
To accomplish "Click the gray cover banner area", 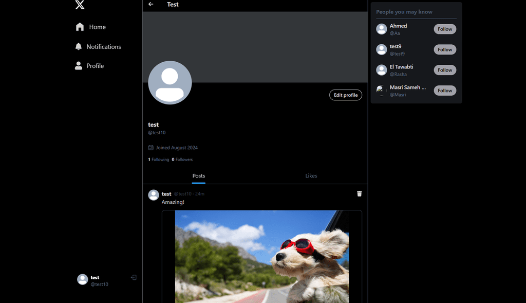I will [255, 47].
